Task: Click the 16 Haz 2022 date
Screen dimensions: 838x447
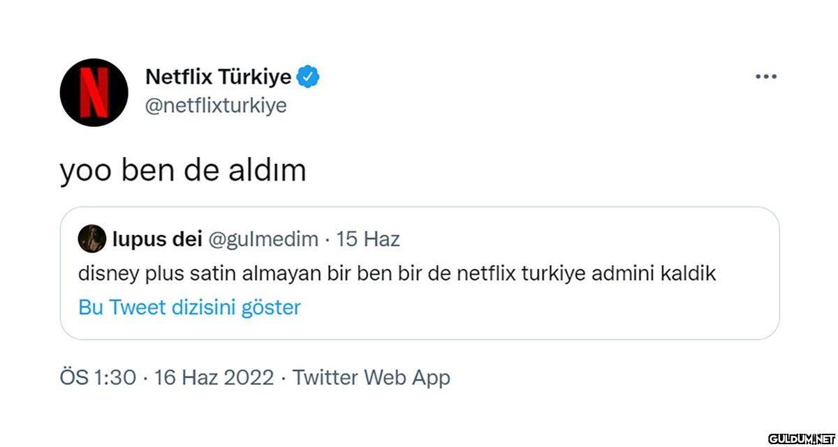Action: tap(214, 378)
